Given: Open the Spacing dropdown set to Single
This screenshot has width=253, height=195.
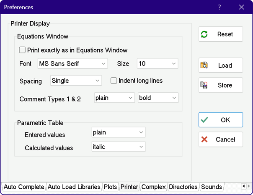Looking at the screenshot, I should click(x=76, y=81).
